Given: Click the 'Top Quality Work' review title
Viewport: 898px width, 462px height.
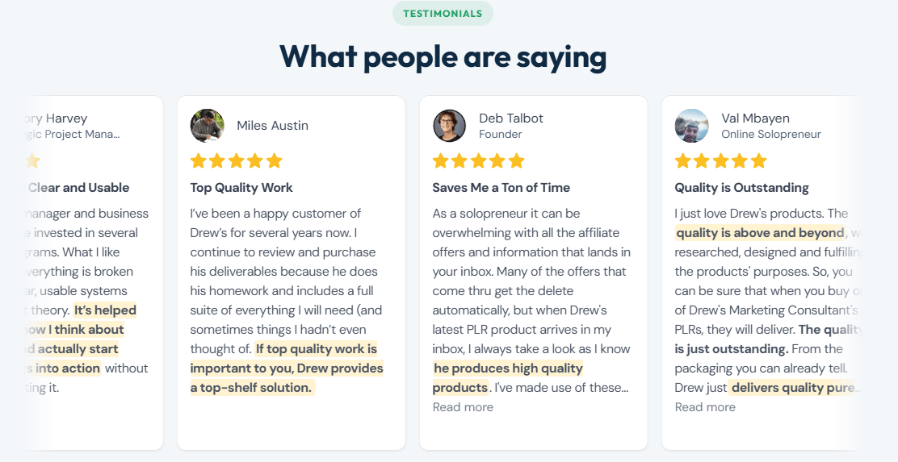Looking at the screenshot, I should [x=241, y=188].
